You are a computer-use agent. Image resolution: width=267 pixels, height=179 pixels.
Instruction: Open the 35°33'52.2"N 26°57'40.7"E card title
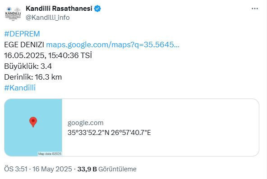(109, 133)
